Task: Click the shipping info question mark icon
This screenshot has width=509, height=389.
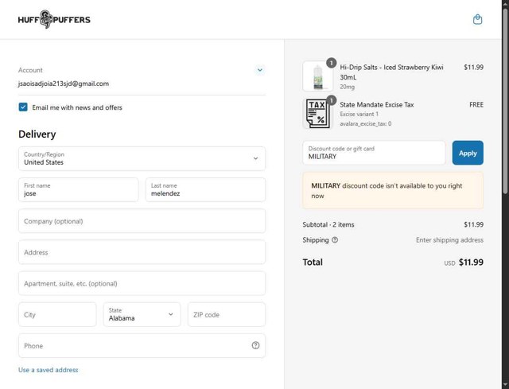Action: pyautogui.click(x=335, y=239)
